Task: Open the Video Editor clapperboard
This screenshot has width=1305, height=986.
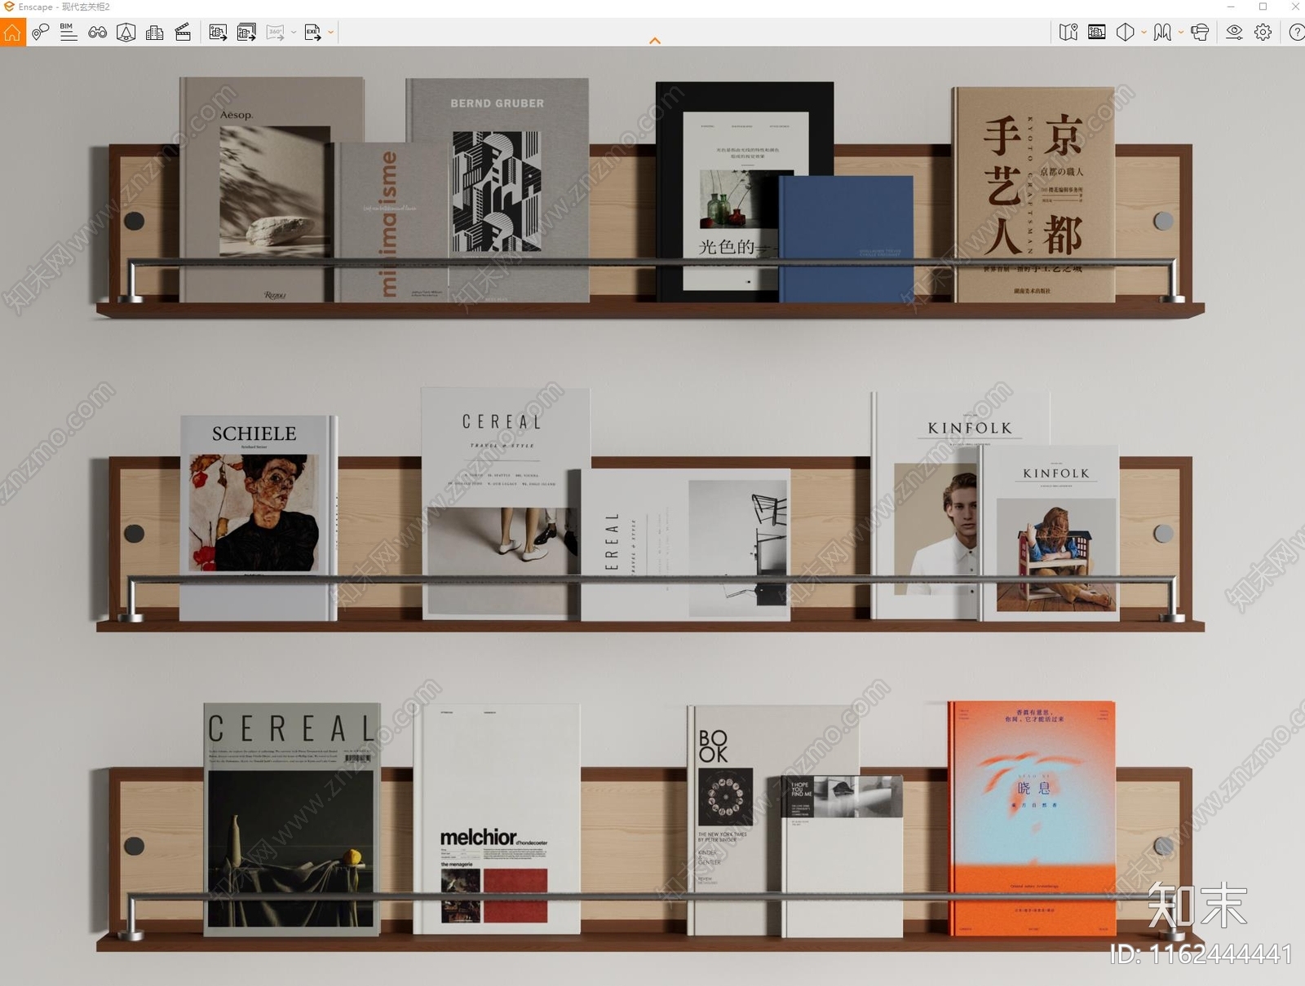Action: (x=184, y=33)
